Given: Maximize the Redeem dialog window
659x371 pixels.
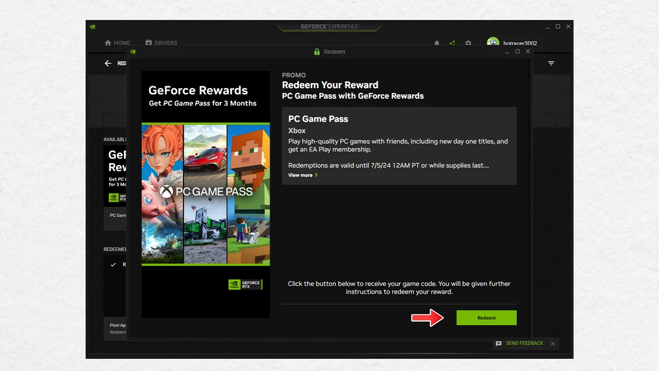Looking at the screenshot, I should pyautogui.click(x=517, y=51).
